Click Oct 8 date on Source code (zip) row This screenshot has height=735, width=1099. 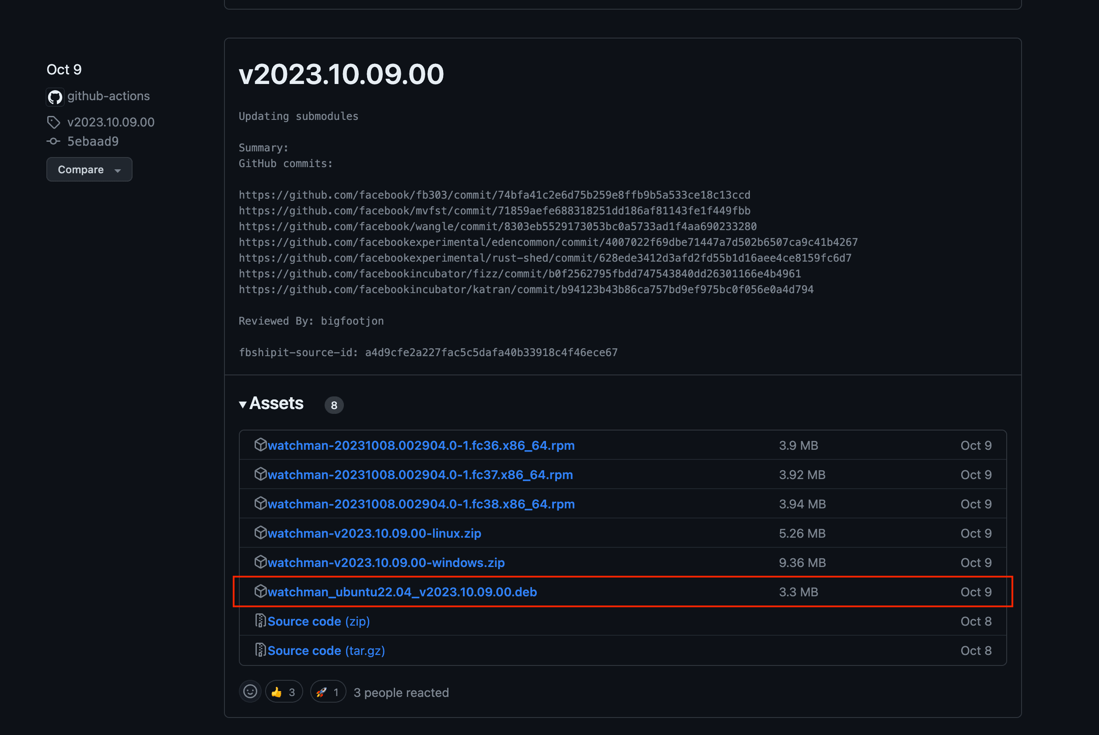click(x=976, y=621)
